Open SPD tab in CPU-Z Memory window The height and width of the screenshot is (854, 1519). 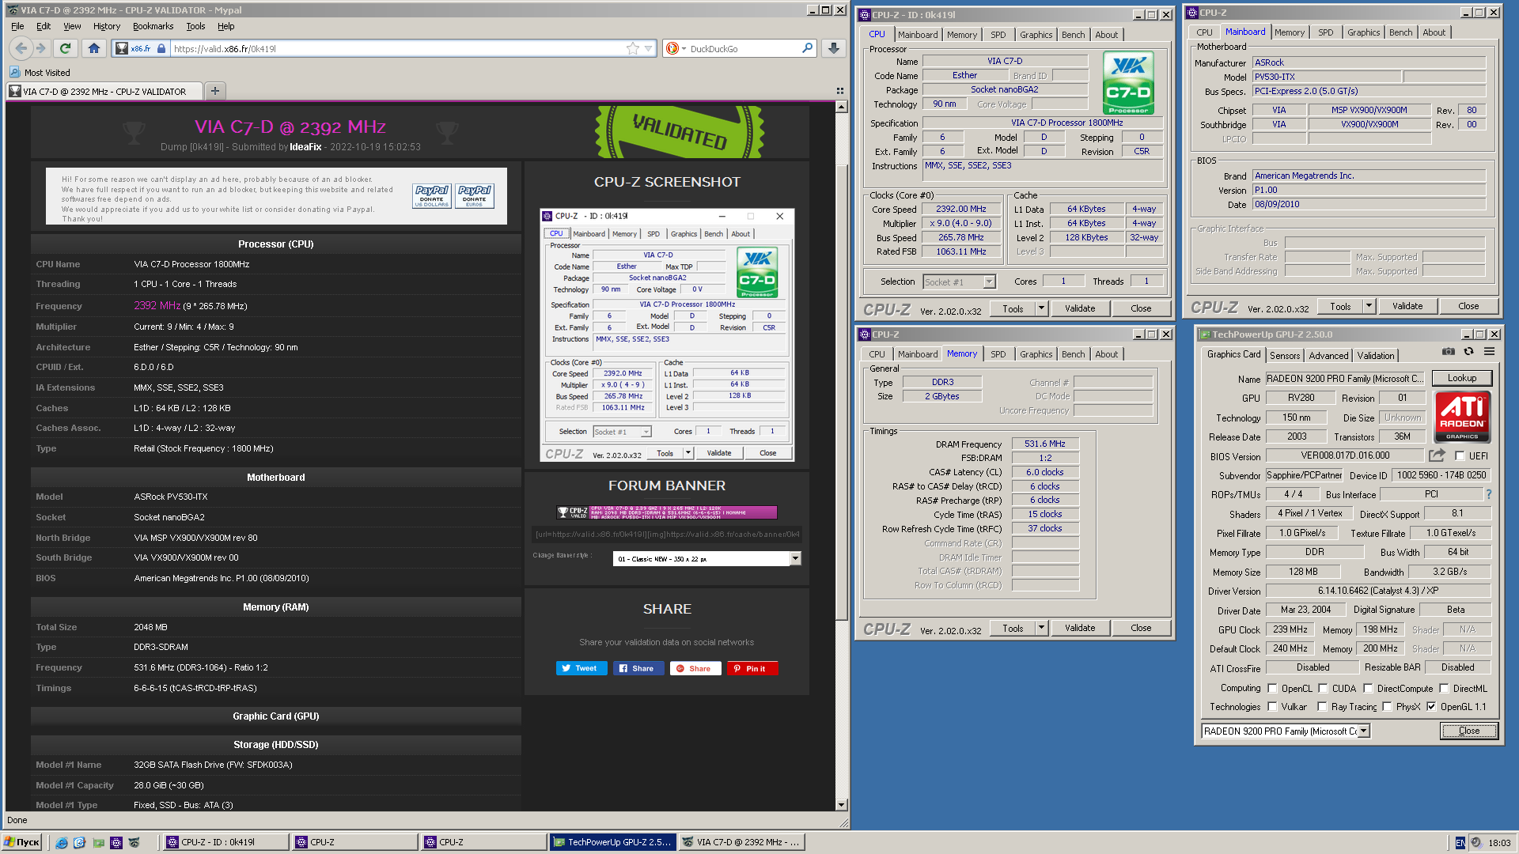coord(998,354)
